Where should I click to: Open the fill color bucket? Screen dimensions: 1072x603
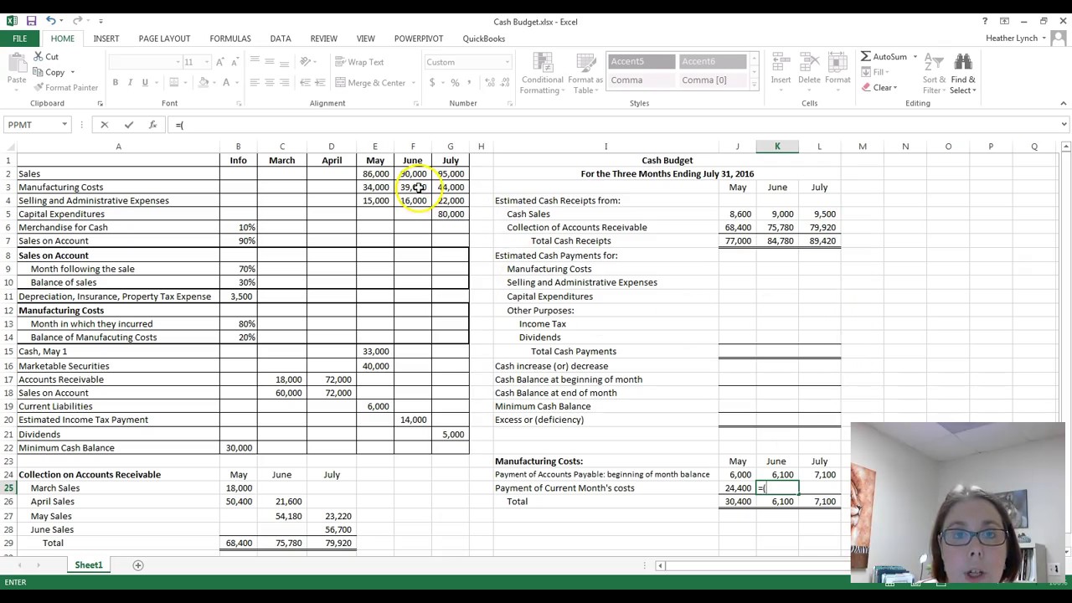pyautogui.click(x=204, y=82)
